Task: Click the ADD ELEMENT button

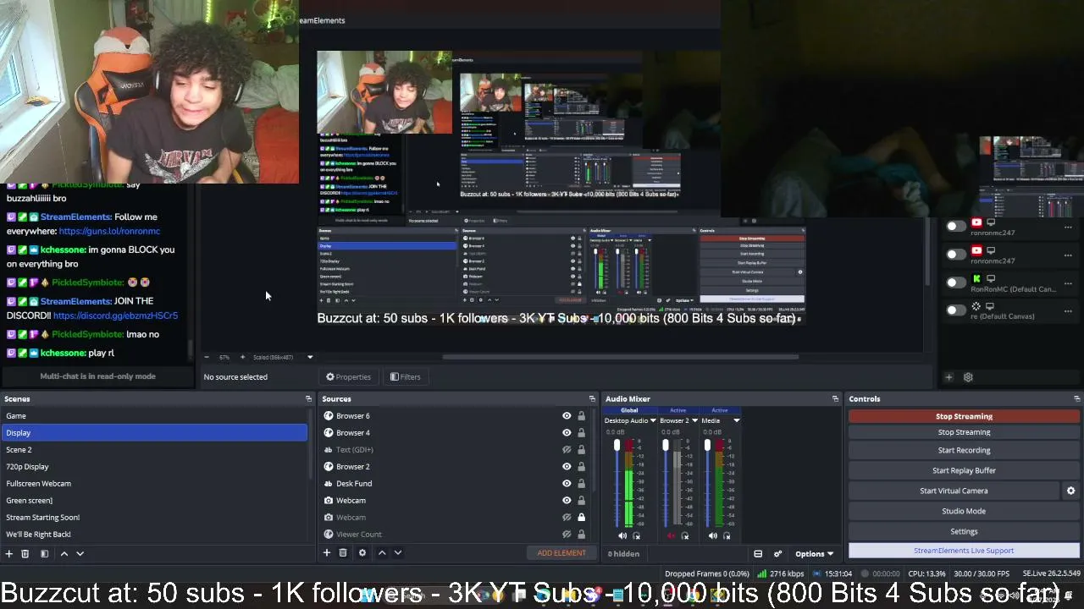Action: click(561, 553)
